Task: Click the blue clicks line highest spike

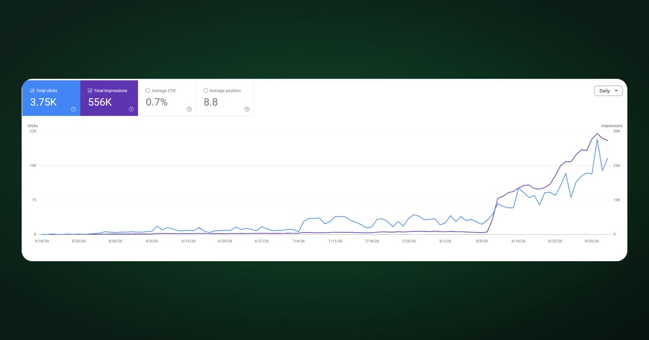Action: point(597,140)
